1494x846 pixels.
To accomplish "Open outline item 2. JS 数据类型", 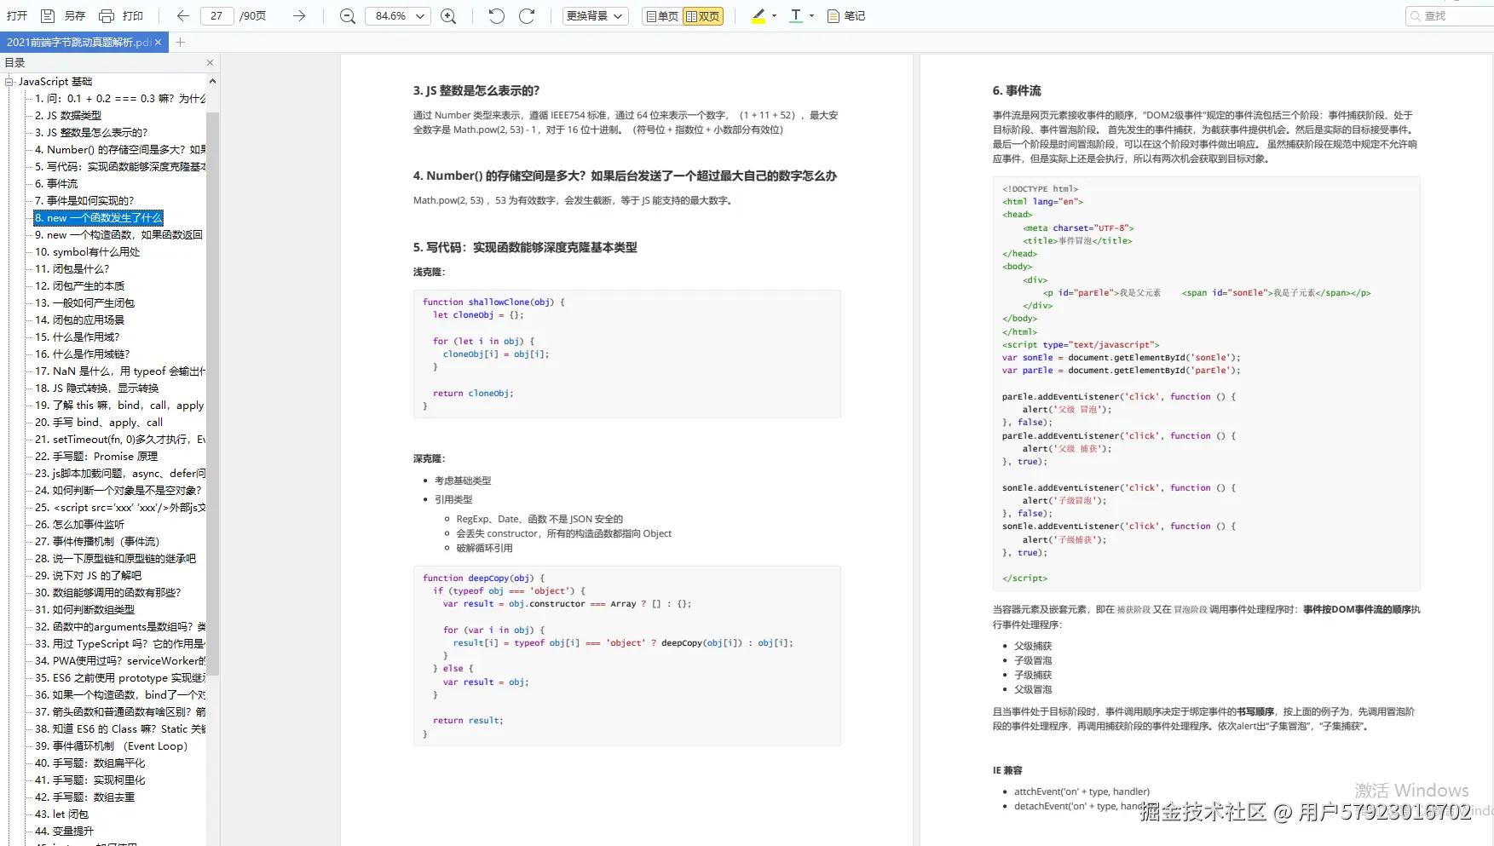I will pyautogui.click(x=68, y=115).
